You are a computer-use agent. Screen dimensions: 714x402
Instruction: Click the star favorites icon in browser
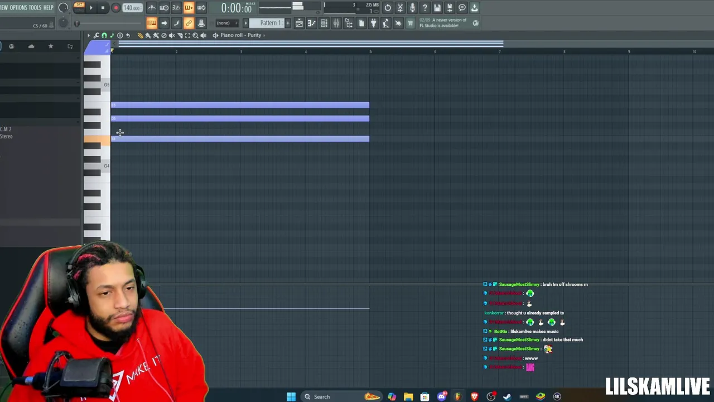pos(51,46)
